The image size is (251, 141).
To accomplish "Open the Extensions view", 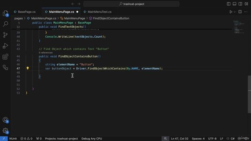I will pos(5,56).
